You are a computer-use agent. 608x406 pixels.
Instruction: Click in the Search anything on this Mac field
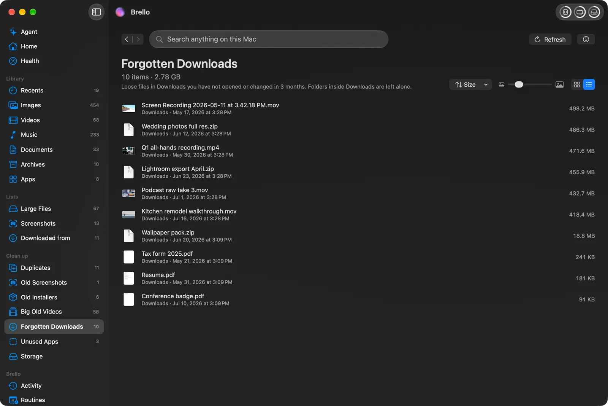(x=269, y=39)
